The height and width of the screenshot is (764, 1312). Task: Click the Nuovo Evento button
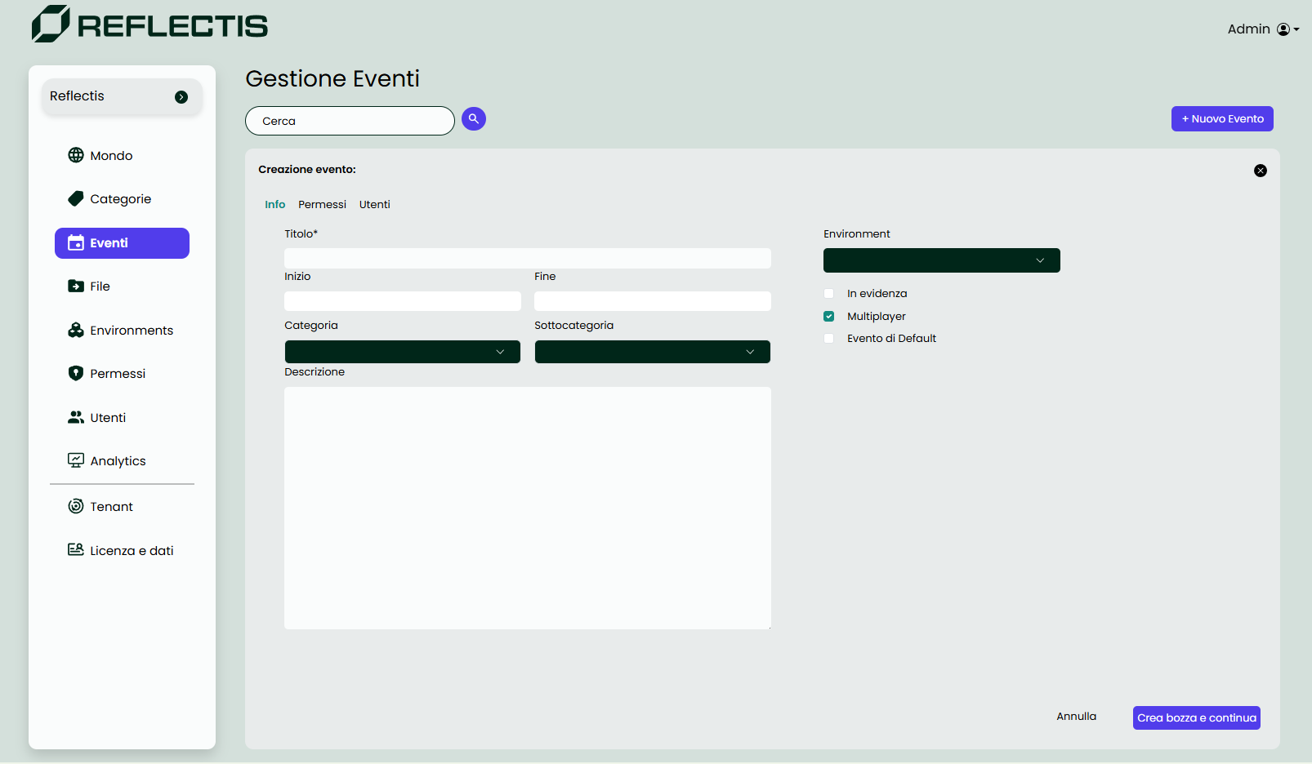coord(1222,119)
